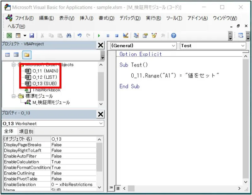
Task: Click the EnableCalculation True value
Action: [73, 162]
